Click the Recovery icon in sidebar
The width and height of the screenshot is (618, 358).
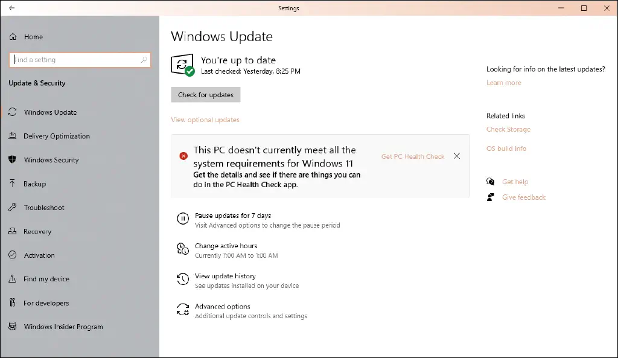[13, 231]
